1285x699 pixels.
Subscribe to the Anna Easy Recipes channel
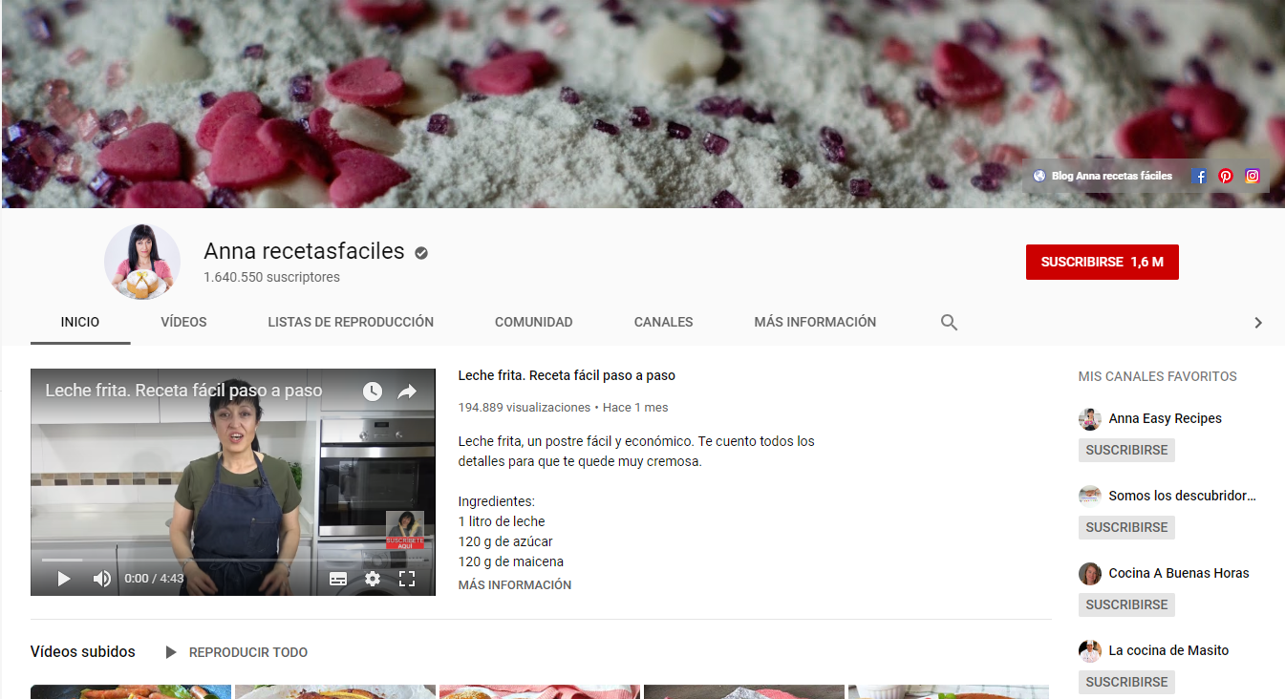(1126, 450)
